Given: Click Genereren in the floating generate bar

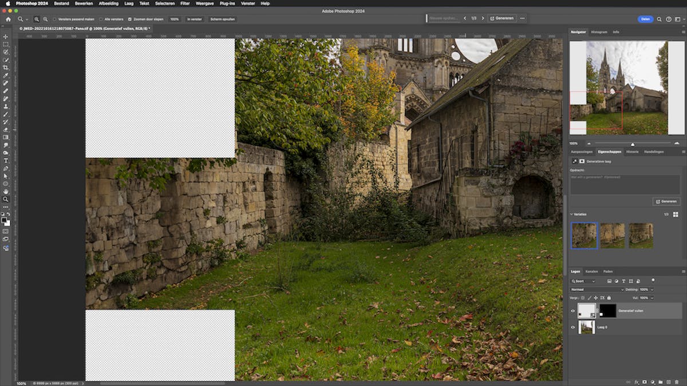Looking at the screenshot, I should point(502,18).
